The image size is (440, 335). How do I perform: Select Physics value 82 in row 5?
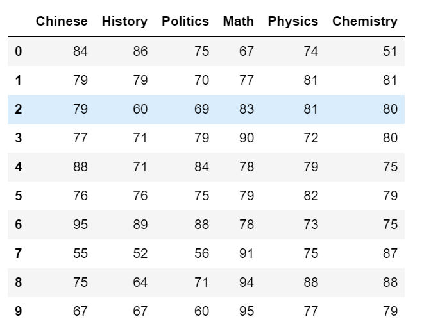pyautogui.click(x=310, y=196)
